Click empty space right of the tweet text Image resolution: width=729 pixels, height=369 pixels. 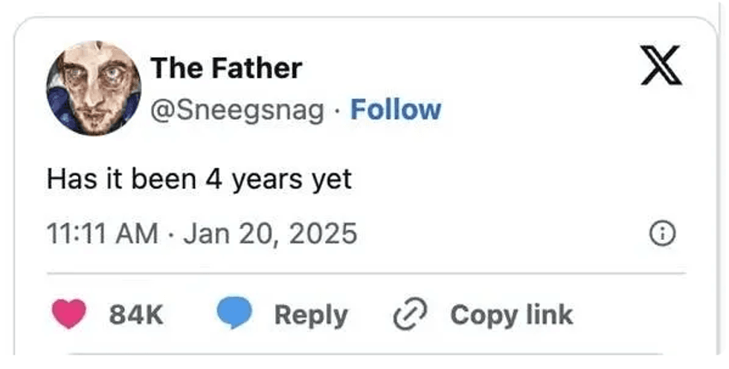coord(512,180)
